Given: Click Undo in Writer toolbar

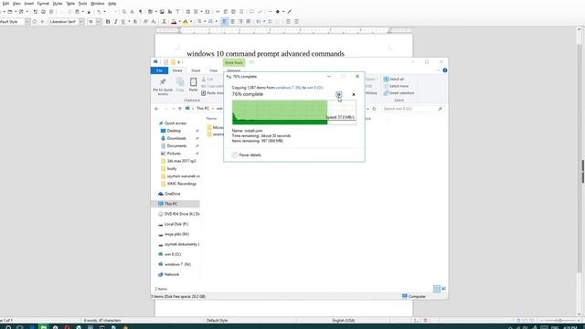Looking at the screenshot, I should coord(99,12).
